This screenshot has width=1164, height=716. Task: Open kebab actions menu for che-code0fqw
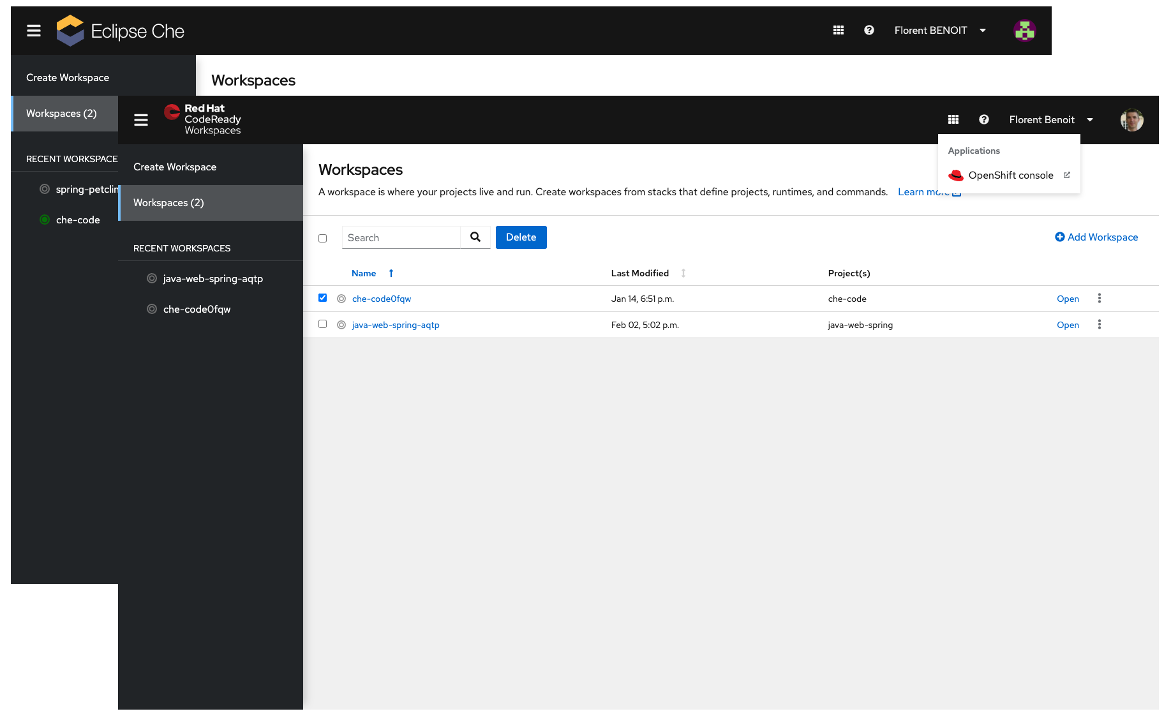pos(1100,298)
